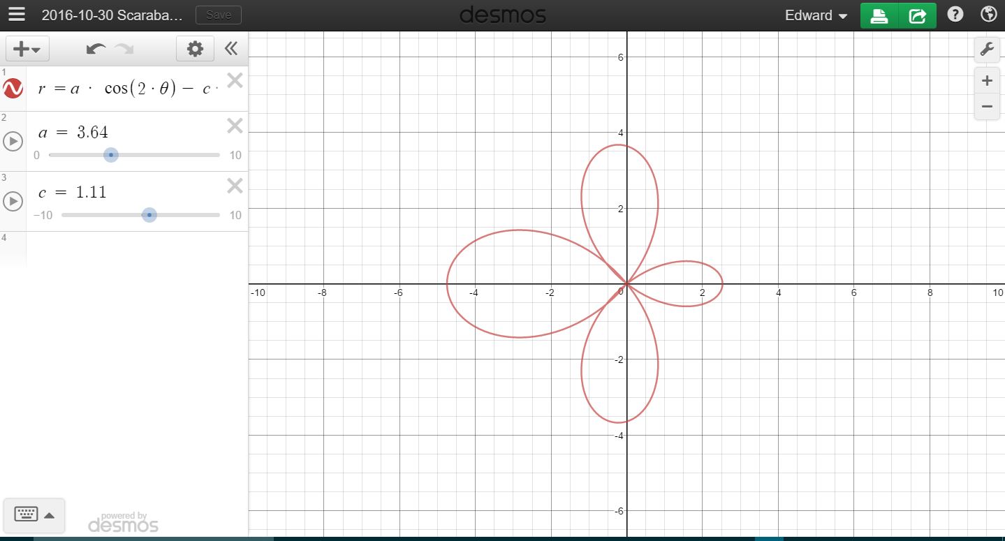Image resolution: width=1005 pixels, height=541 pixels.
Task: Play animation for slider a
Action: tap(13, 142)
